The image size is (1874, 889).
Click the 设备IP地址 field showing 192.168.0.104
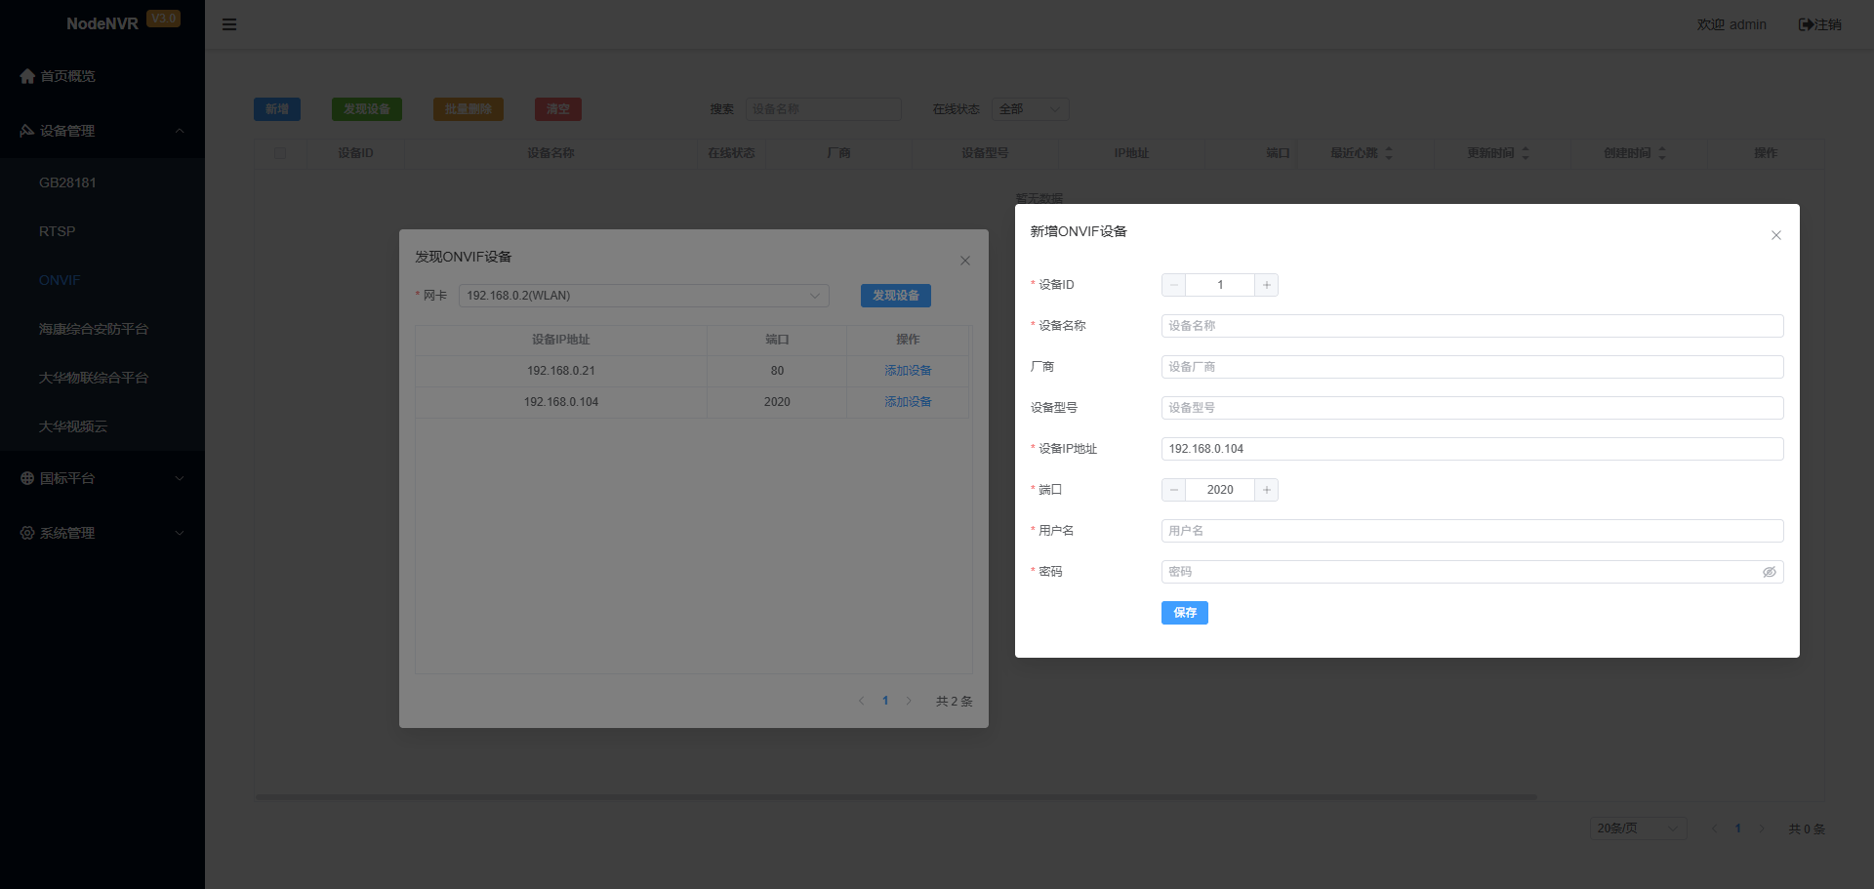coord(1472,449)
